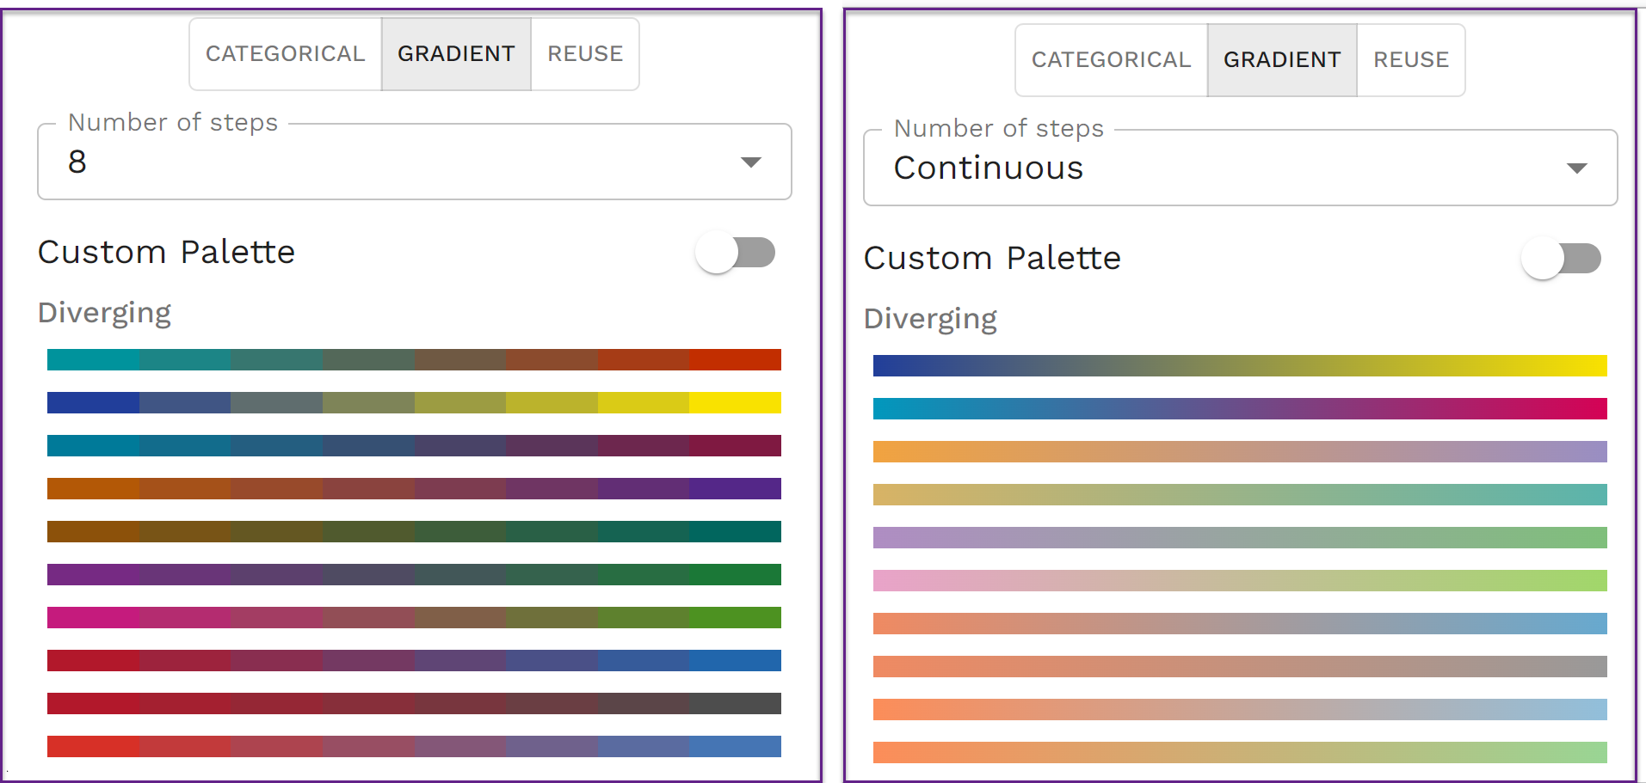1646x783 pixels.
Task: Choose the red-to-gray stepped palette
Action: coord(414,703)
